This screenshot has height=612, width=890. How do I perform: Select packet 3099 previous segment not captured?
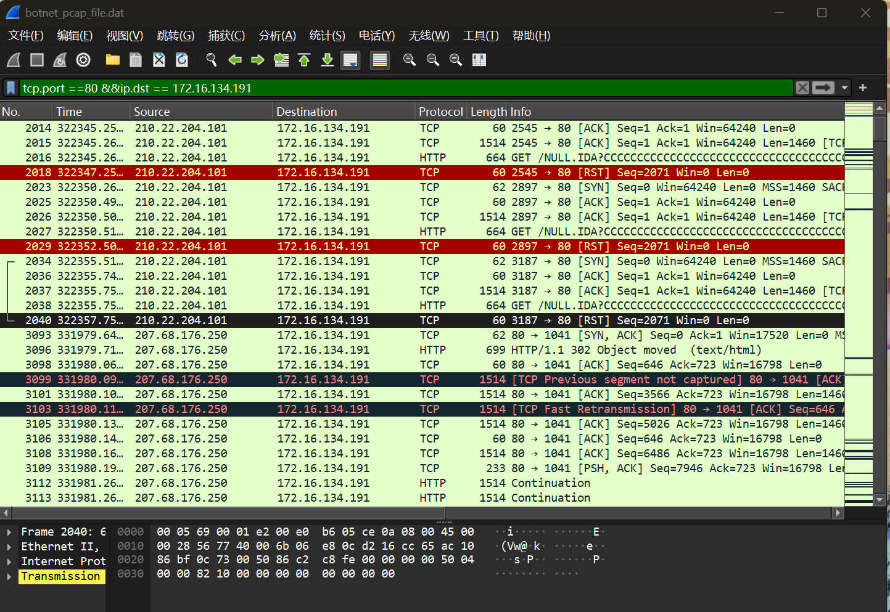[422, 380]
